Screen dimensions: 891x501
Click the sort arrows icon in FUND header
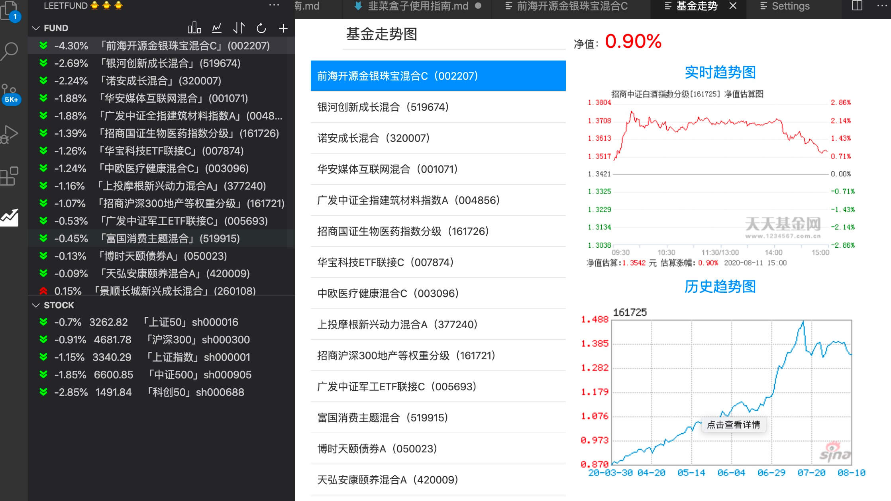(239, 28)
